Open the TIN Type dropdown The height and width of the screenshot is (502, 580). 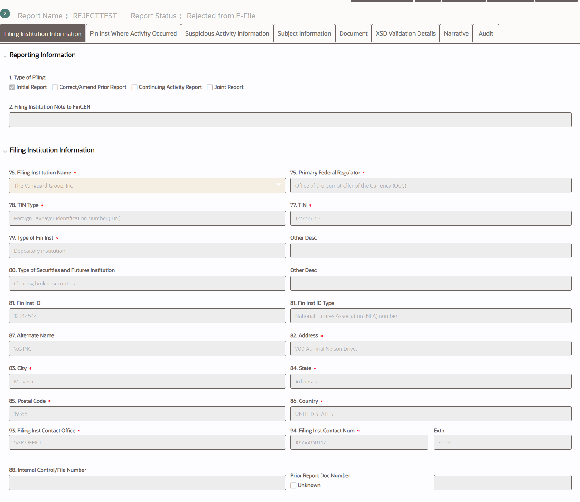click(x=147, y=218)
